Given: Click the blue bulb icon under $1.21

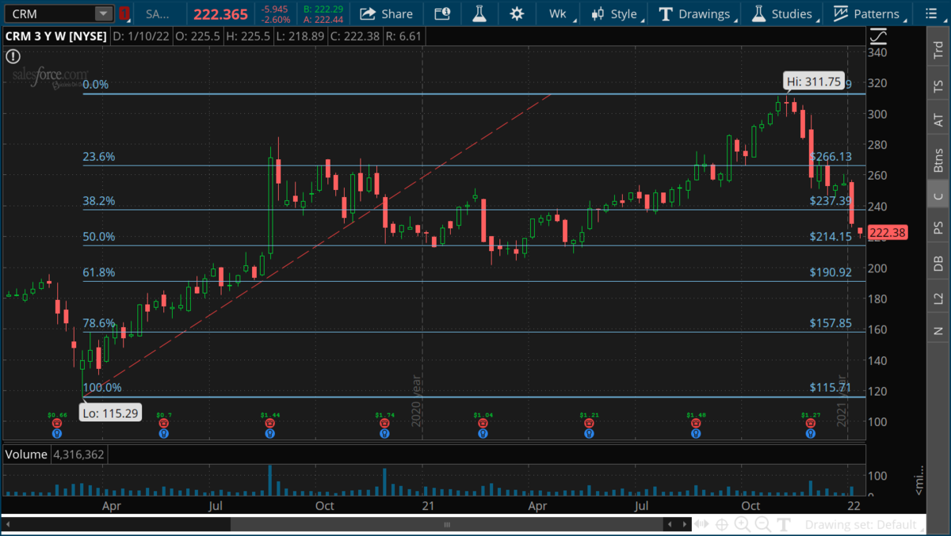Looking at the screenshot, I should point(589,433).
